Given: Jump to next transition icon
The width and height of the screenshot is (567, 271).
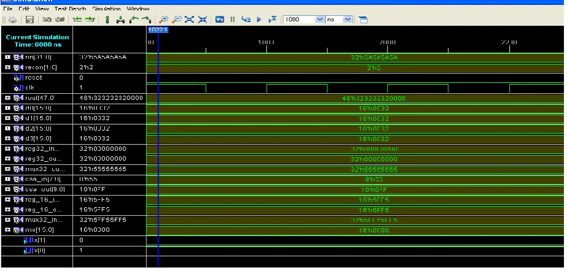Looking at the screenshot, I should 90,20.
